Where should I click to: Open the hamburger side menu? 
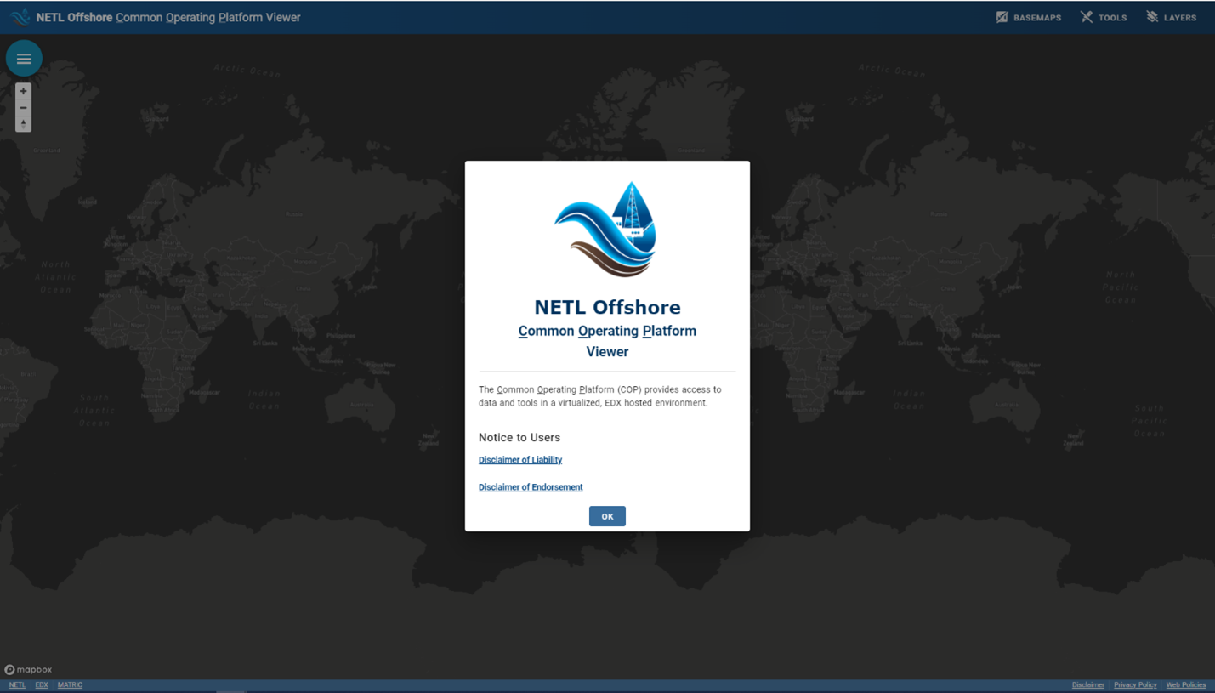click(x=24, y=59)
